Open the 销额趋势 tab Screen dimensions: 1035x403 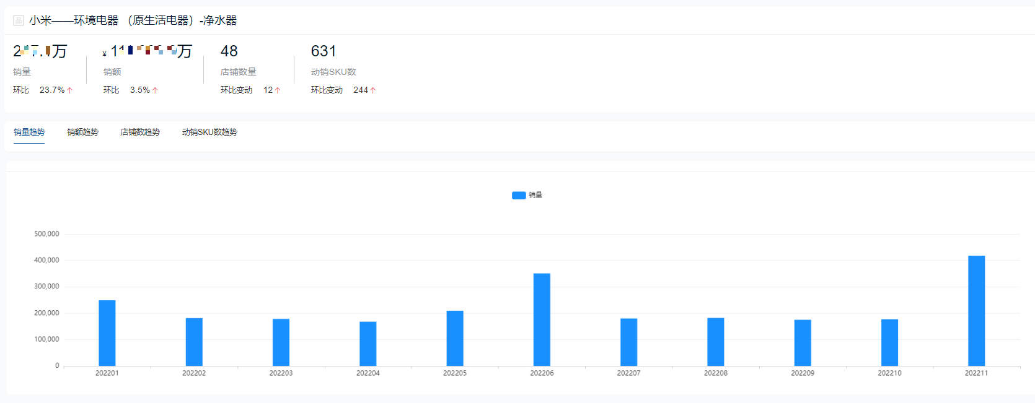(82, 132)
